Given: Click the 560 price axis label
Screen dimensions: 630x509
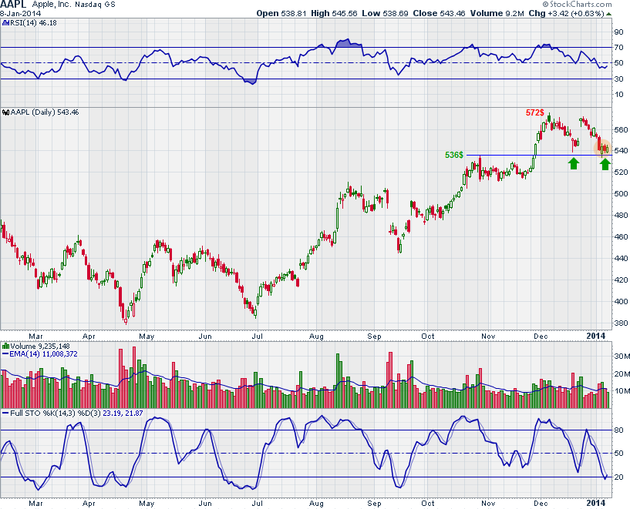Looking at the screenshot, I should pos(621,130).
